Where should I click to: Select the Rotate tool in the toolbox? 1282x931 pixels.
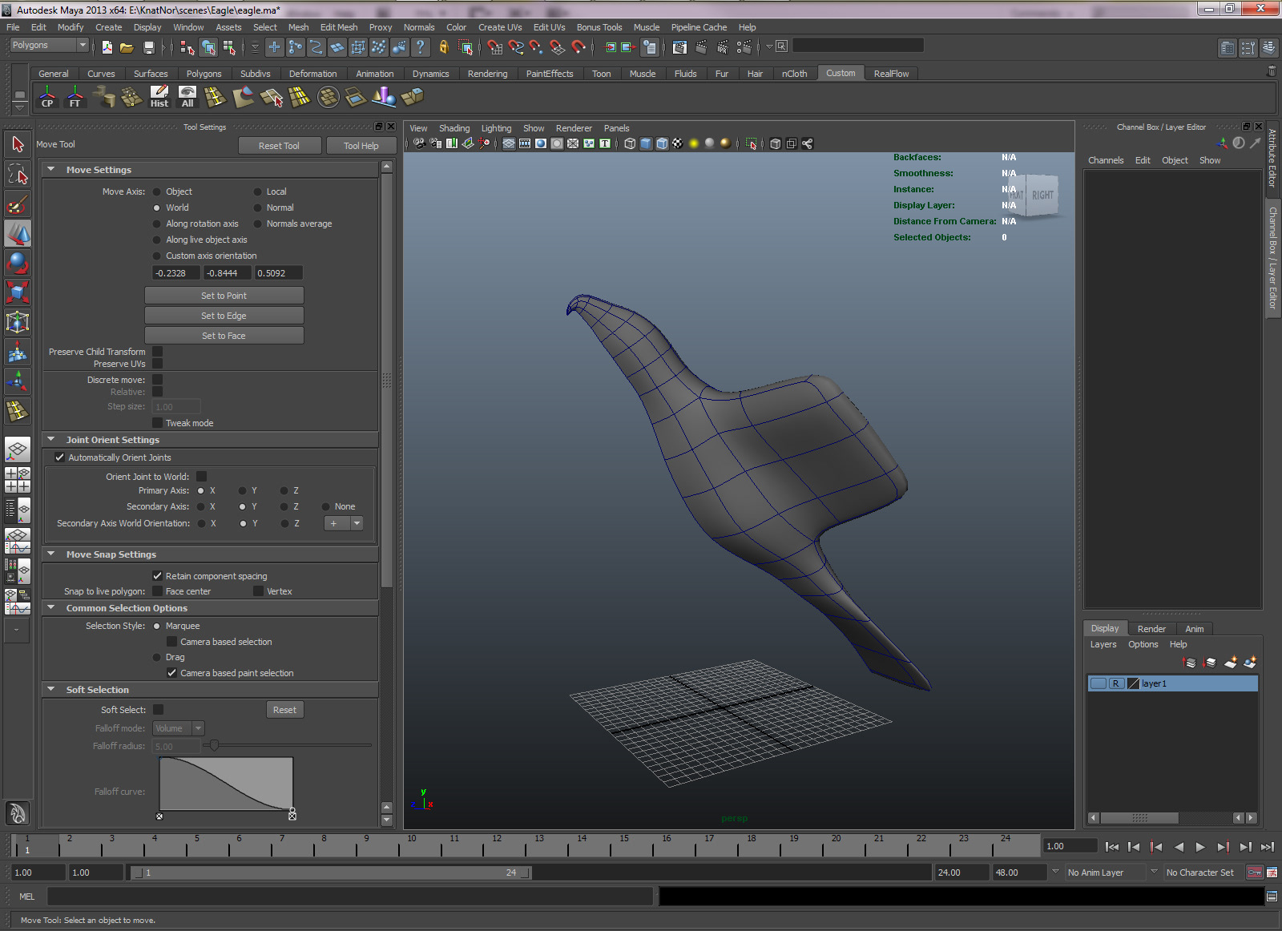(x=18, y=263)
